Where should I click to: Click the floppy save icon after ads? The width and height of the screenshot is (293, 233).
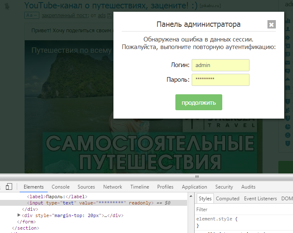pos(109,16)
